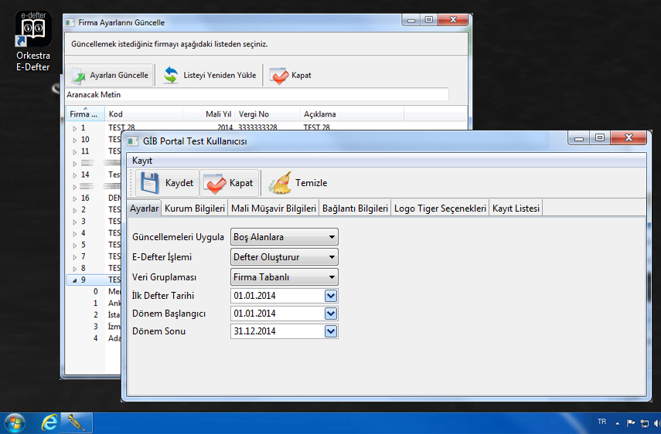Click the Temizle broom icon
661x434 pixels.
[280, 183]
